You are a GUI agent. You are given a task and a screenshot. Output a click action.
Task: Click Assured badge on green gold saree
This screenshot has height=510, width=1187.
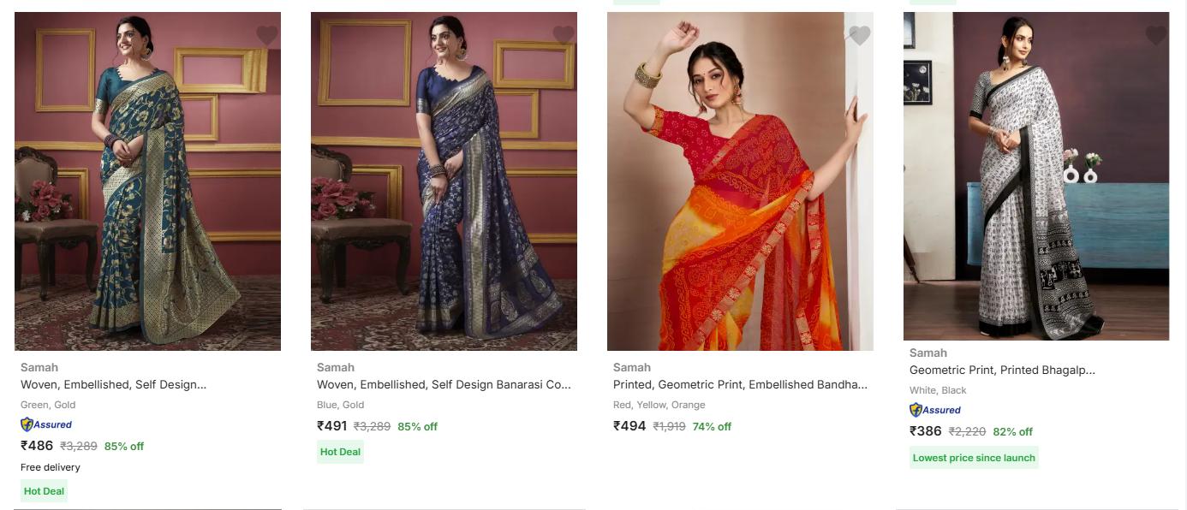pos(46,424)
